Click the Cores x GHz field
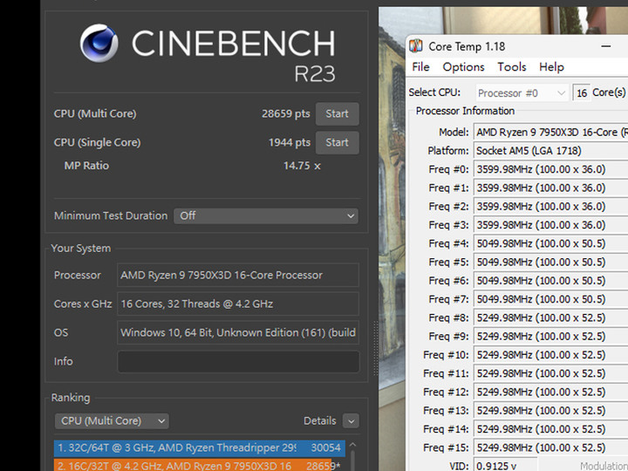This screenshot has width=628, height=471. pyautogui.click(x=238, y=304)
